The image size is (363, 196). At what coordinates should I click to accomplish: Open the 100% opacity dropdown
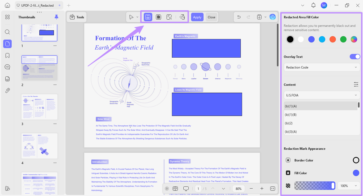(349, 186)
